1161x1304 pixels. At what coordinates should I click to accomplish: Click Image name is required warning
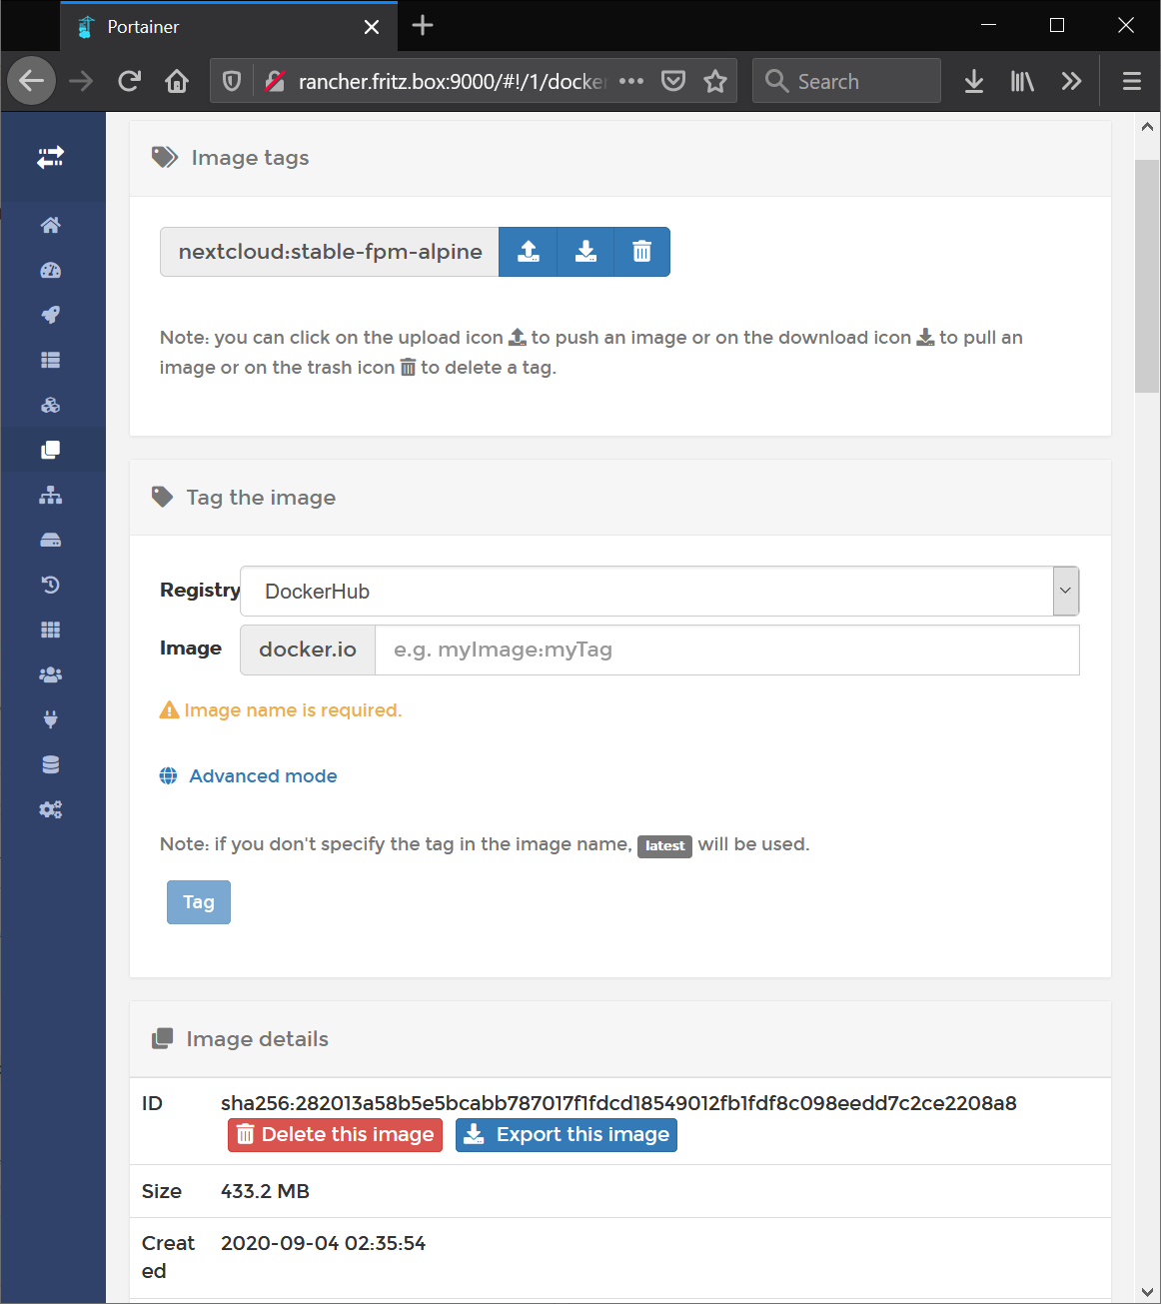pos(281,710)
